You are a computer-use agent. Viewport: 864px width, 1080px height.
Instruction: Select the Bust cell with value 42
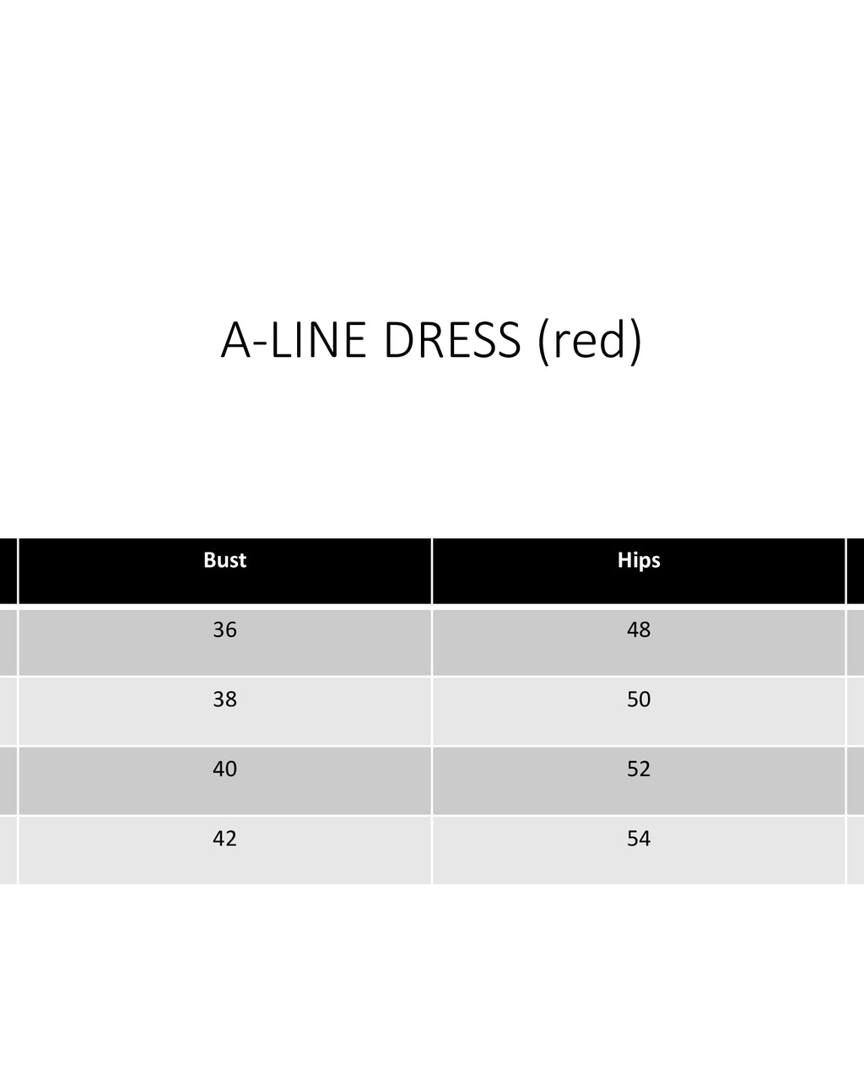click(224, 850)
